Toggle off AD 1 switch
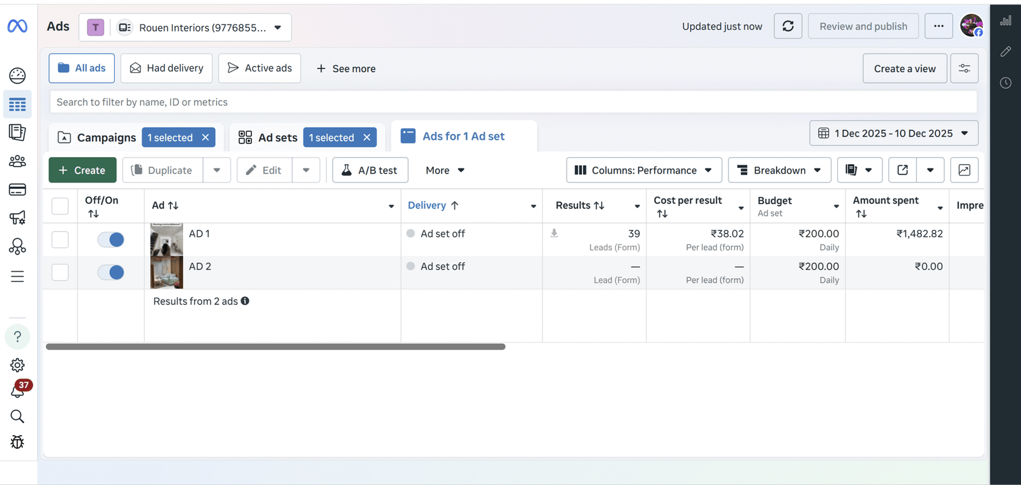This screenshot has height=485, width=1021. tap(111, 239)
